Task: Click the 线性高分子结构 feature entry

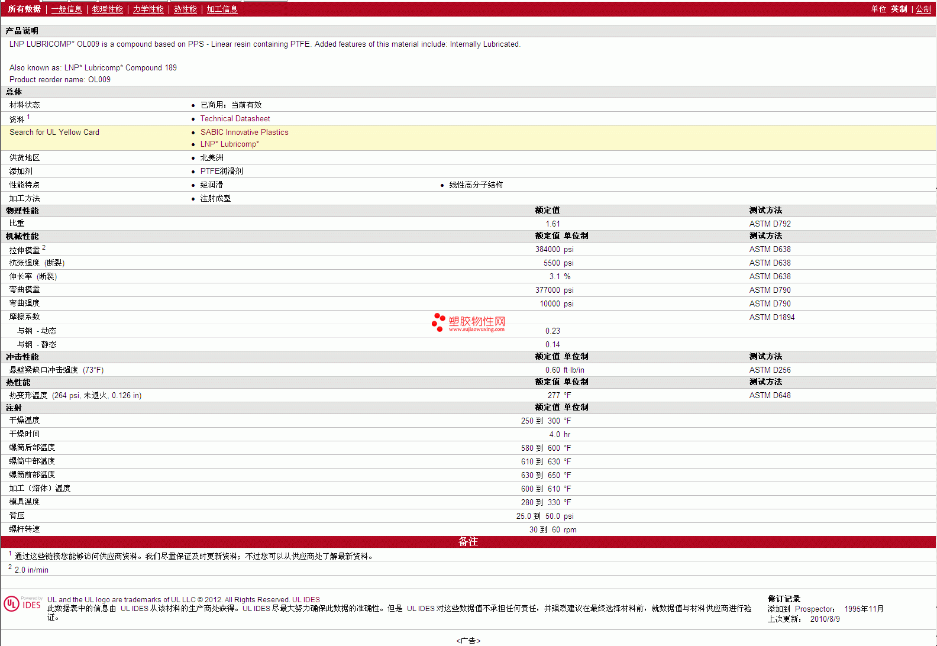Action: click(476, 185)
